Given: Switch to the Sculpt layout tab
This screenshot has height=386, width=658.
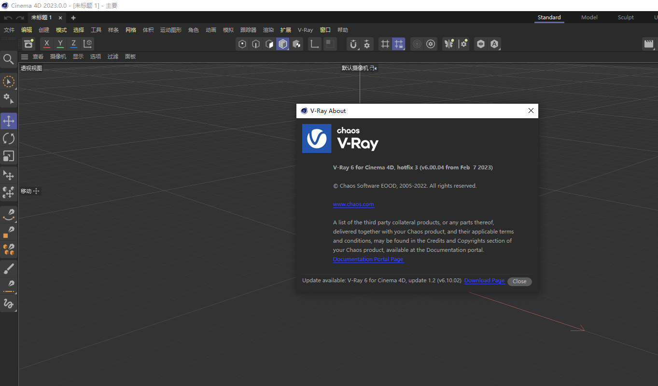Looking at the screenshot, I should 625,17.
